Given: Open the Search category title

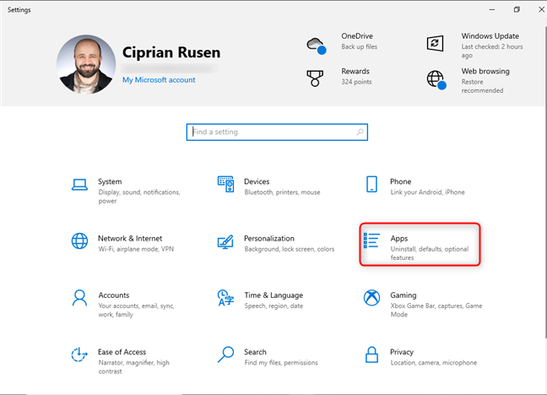Looking at the screenshot, I should tap(255, 352).
